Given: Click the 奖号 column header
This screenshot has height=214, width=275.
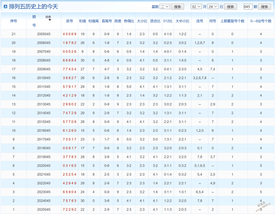Looking at the screenshot, I should pos(69,21).
